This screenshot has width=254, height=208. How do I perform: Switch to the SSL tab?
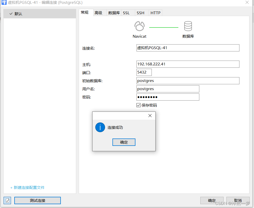(128, 13)
